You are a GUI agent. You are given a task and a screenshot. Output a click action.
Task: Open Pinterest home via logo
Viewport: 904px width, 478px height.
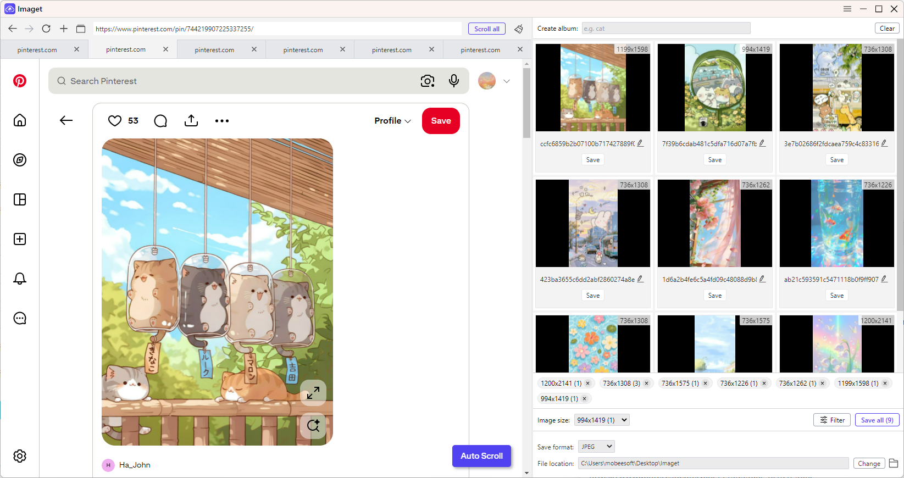(20, 81)
